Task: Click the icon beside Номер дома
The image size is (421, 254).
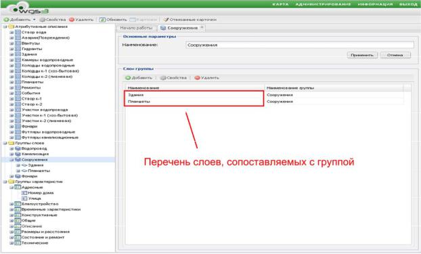Action: pyautogui.click(x=24, y=193)
